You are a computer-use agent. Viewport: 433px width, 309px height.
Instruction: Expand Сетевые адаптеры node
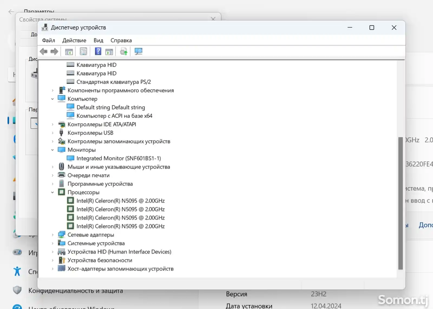[x=53, y=235]
